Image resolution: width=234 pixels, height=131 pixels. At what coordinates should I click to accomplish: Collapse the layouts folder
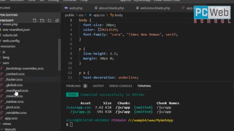pyautogui.click(x=10, y=129)
